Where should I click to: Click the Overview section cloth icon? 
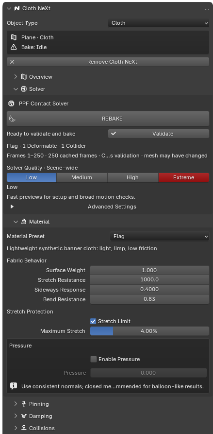(24, 77)
